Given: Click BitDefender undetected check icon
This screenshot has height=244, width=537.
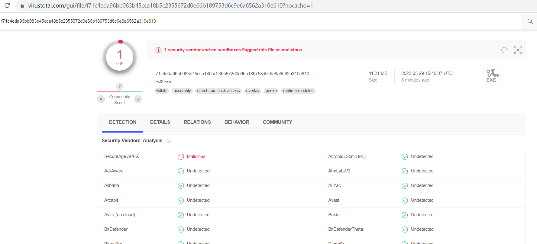Looking at the screenshot, I should [181, 230].
